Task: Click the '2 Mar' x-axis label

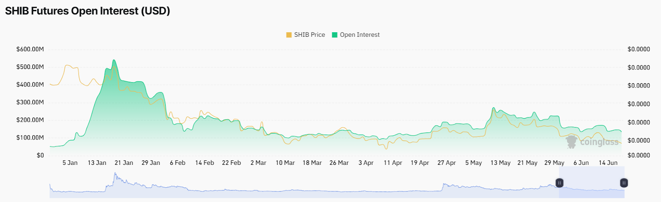Action: (x=258, y=163)
